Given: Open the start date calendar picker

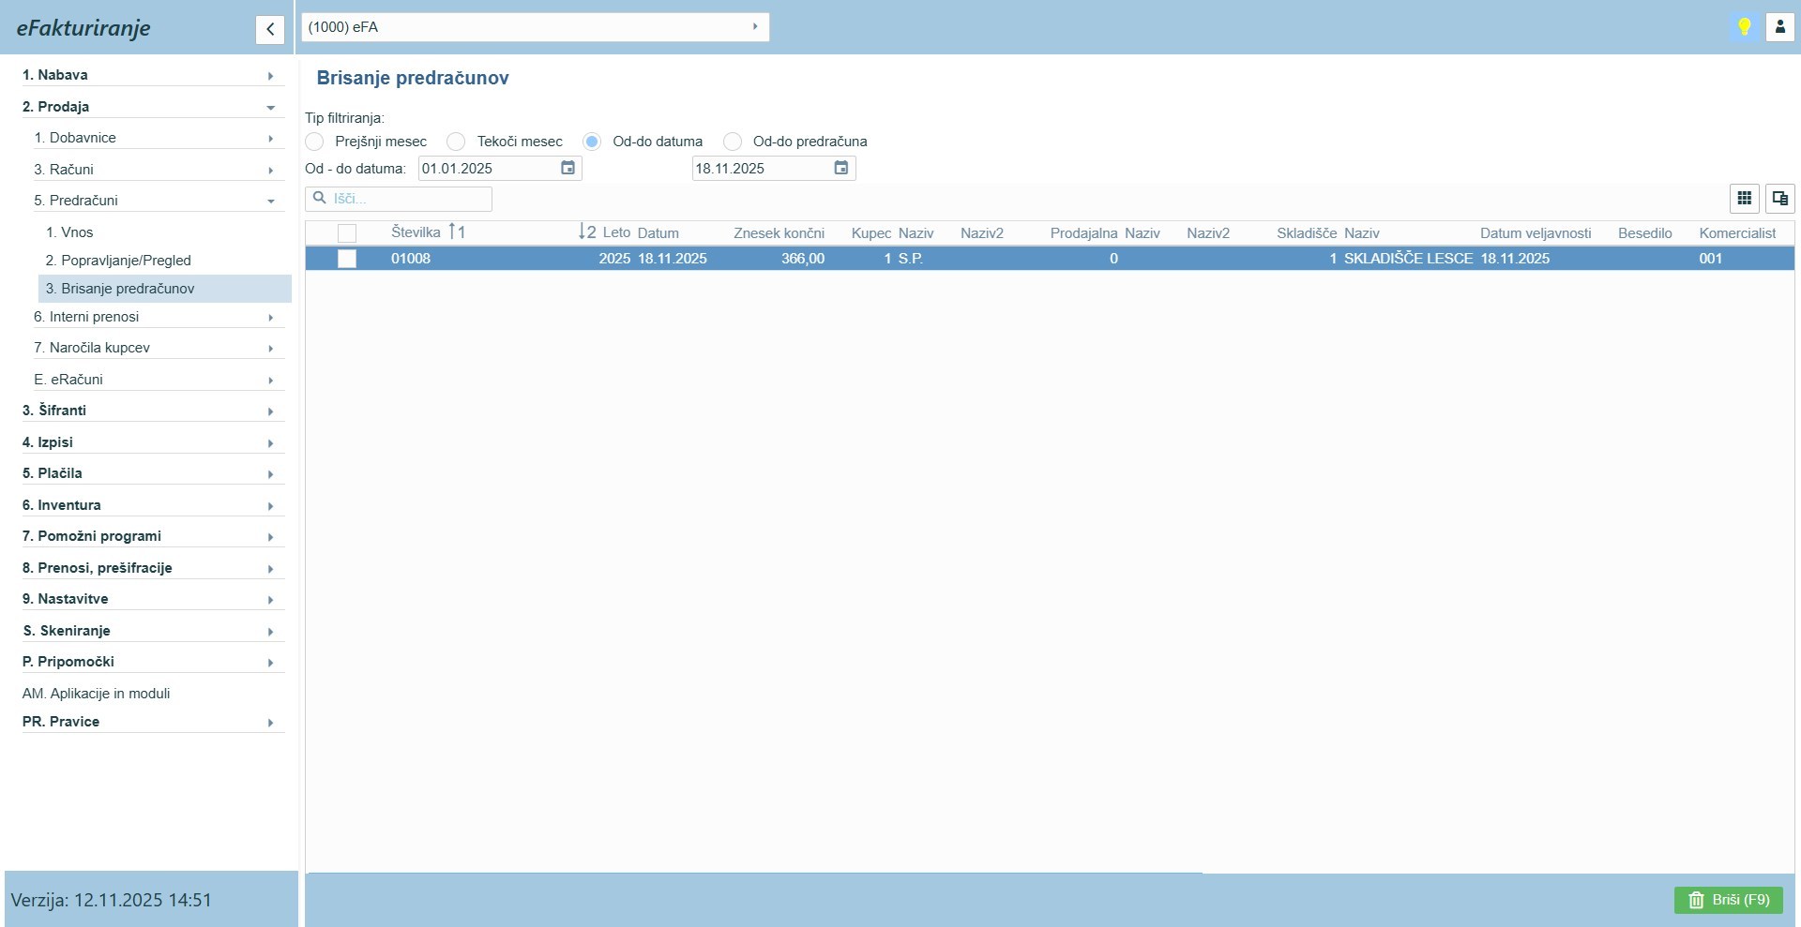Looking at the screenshot, I should [x=568, y=168].
